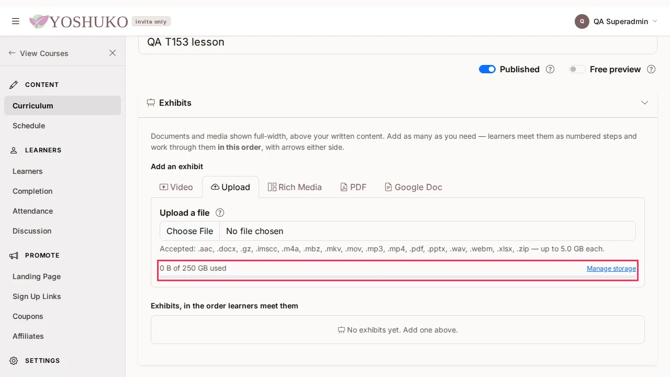Open the Landing Page item

(x=62, y=276)
